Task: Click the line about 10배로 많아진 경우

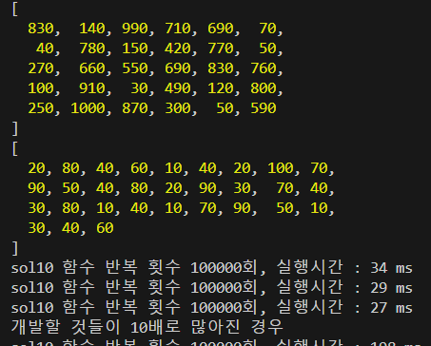Action: click(x=147, y=327)
